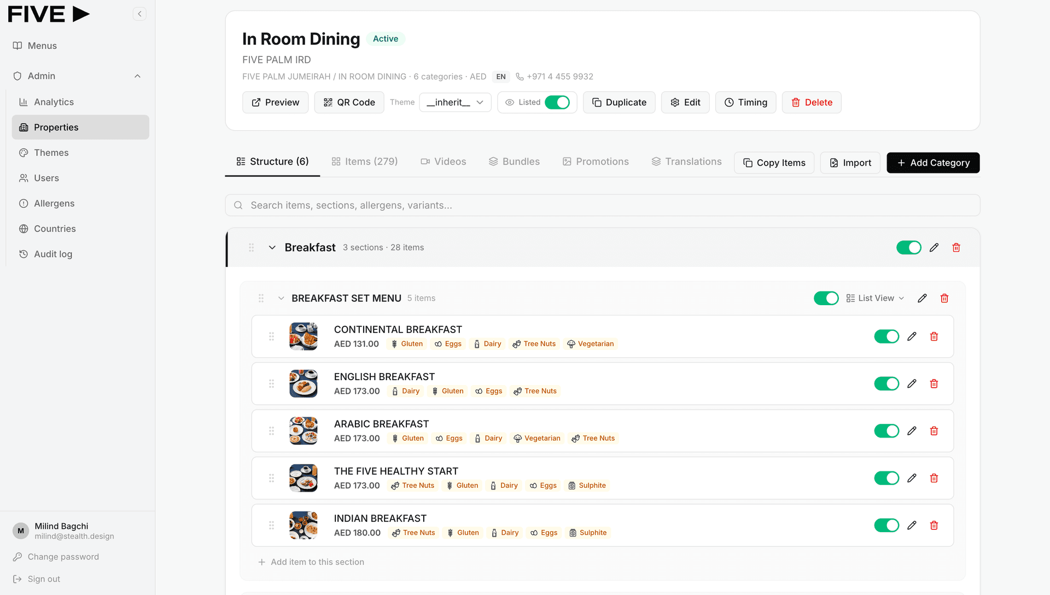This screenshot has width=1050, height=595.
Task: Switch to the Items (279) tab
Action: click(x=365, y=162)
